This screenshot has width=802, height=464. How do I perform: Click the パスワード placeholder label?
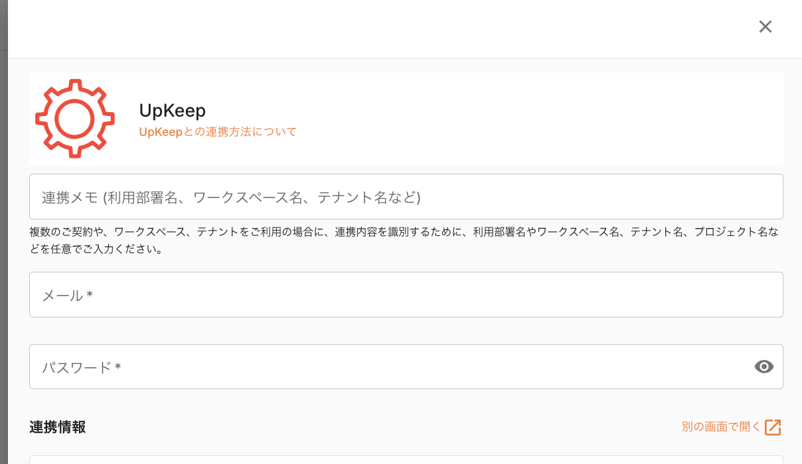76,367
